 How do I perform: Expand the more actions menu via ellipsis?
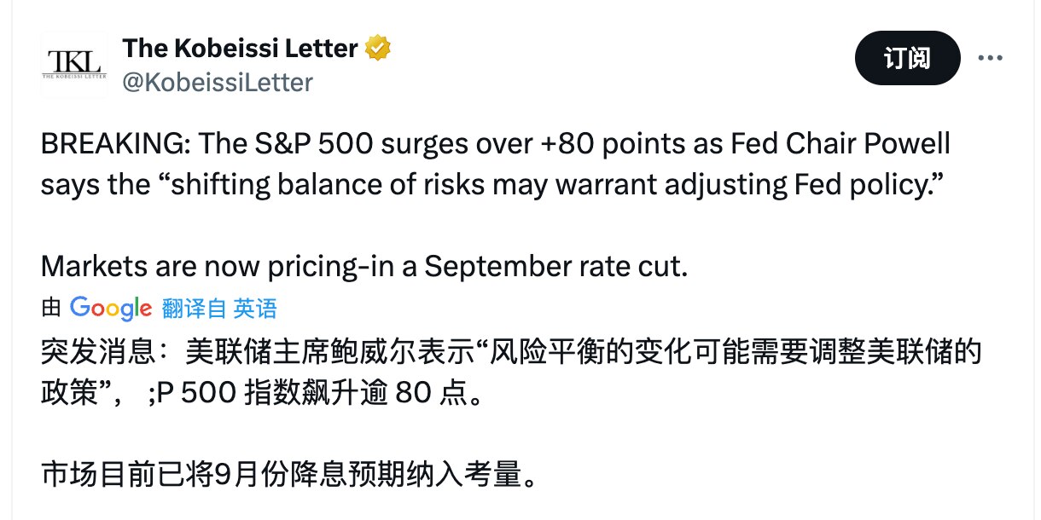[990, 57]
